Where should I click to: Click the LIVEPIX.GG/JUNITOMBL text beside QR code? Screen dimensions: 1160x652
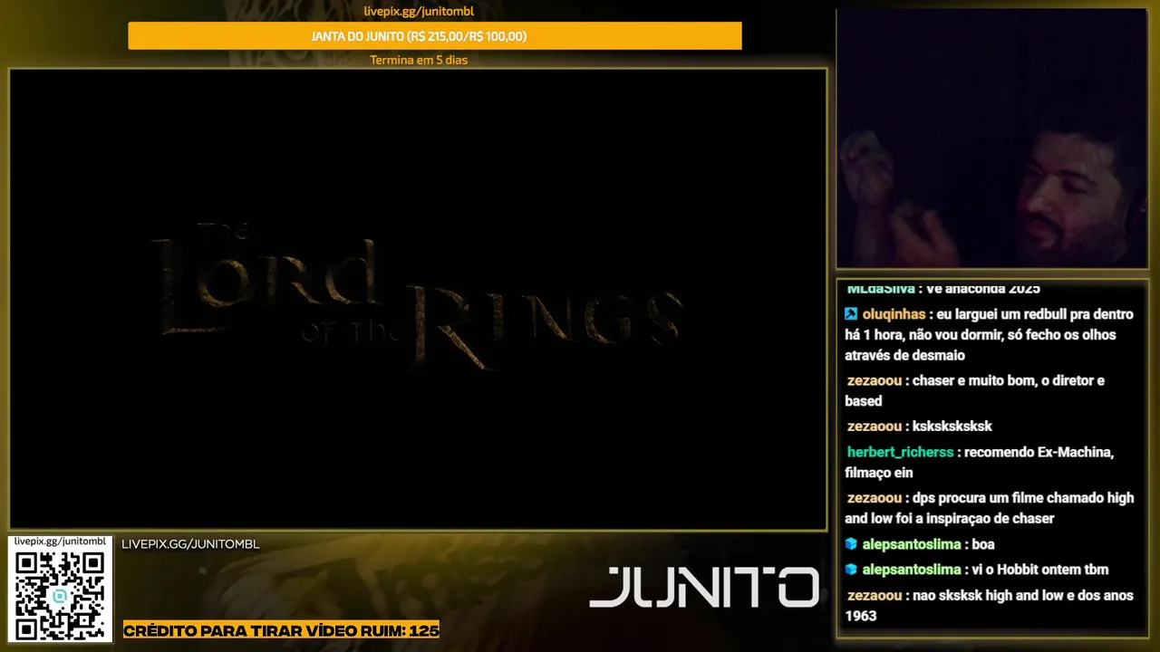(x=190, y=544)
